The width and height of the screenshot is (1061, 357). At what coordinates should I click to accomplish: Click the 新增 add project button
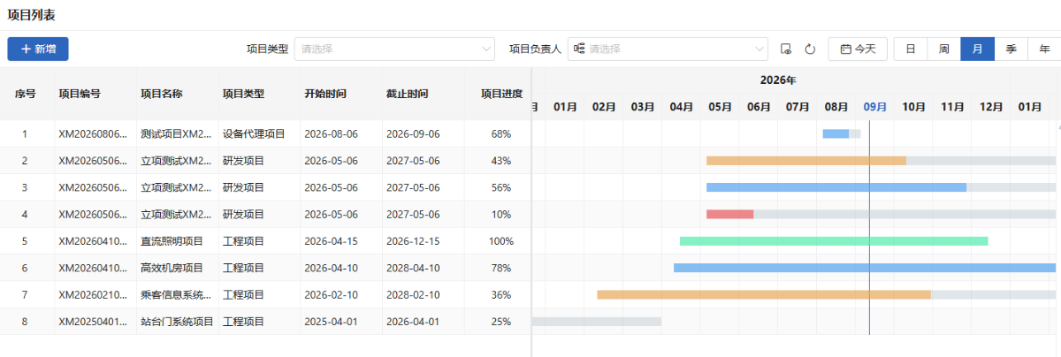[38, 49]
